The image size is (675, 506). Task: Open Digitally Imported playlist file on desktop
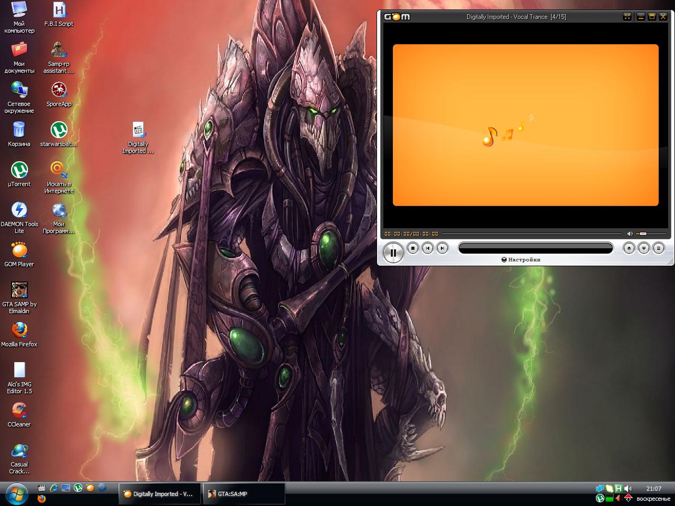138,137
